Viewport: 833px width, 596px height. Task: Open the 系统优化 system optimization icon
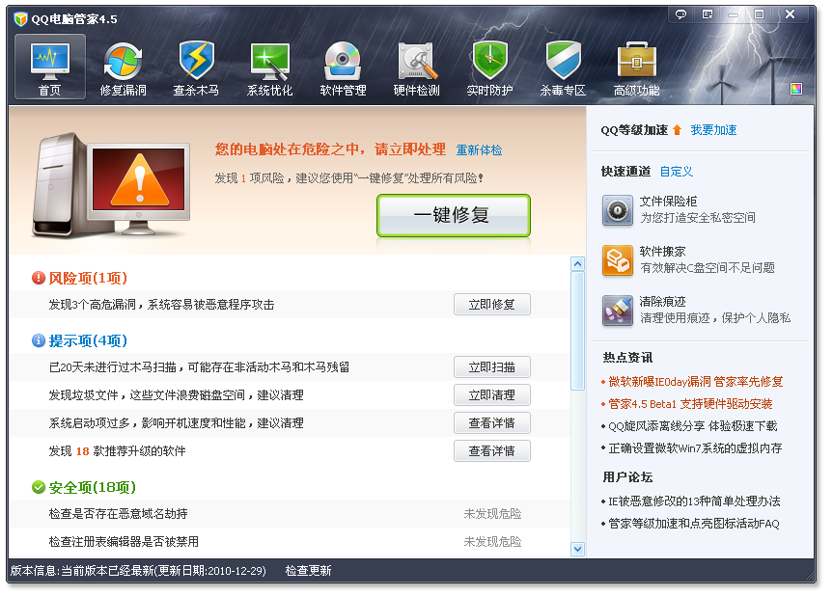coord(270,62)
